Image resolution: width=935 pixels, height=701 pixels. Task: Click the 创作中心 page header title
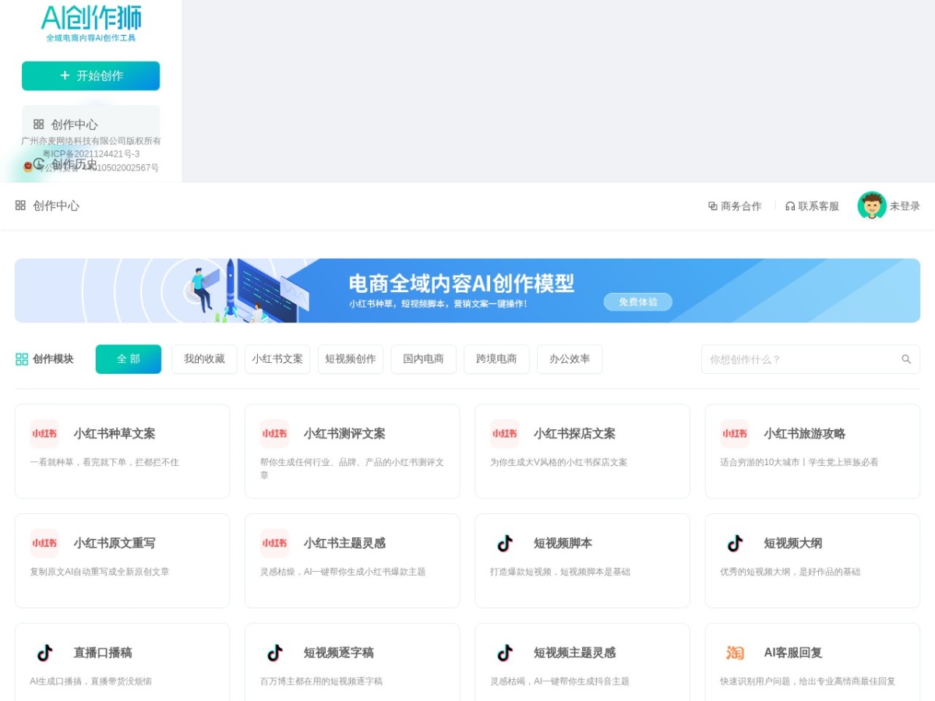(56, 206)
